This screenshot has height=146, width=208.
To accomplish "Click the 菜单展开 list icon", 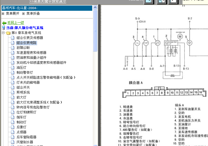I will click(3, 14).
